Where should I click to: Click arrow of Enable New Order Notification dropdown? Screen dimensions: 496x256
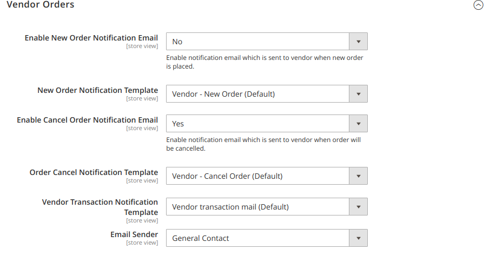[x=358, y=42]
